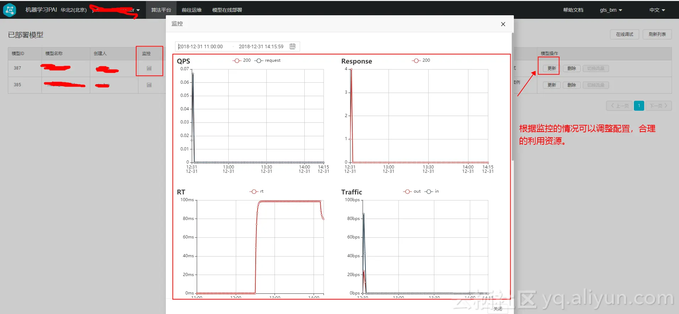Click the 刷新列表 button
The image size is (679, 314).
pyautogui.click(x=657, y=34)
